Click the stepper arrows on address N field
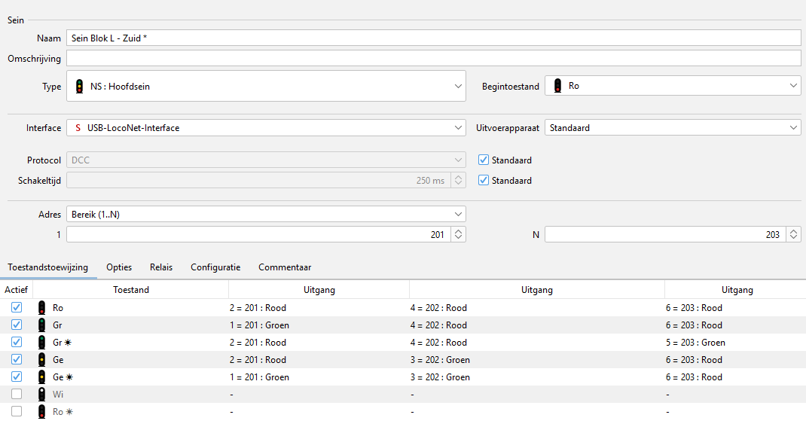806x433 pixels. click(793, 235)
